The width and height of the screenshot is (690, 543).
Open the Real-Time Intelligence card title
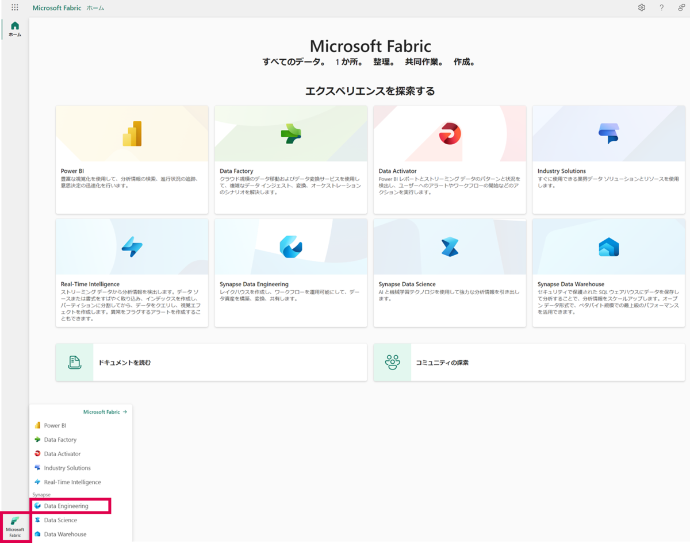tap(90, 284)
